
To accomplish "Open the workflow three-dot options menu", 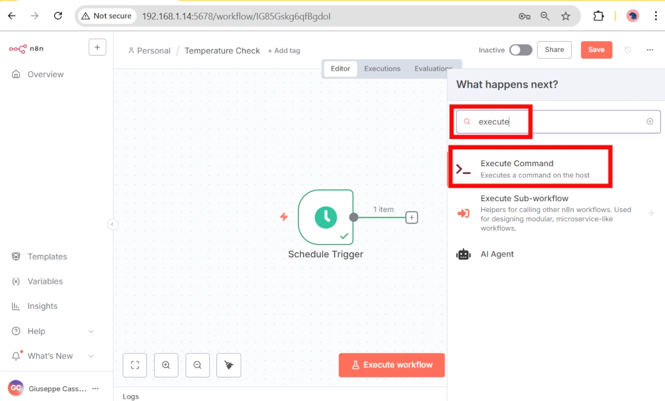I will (650, 50).
